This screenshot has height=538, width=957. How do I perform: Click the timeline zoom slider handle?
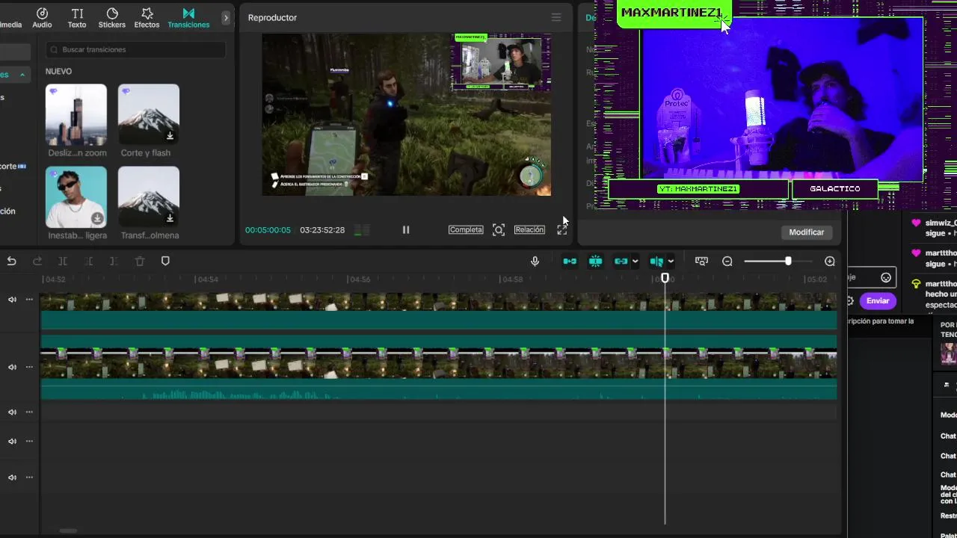788,261
